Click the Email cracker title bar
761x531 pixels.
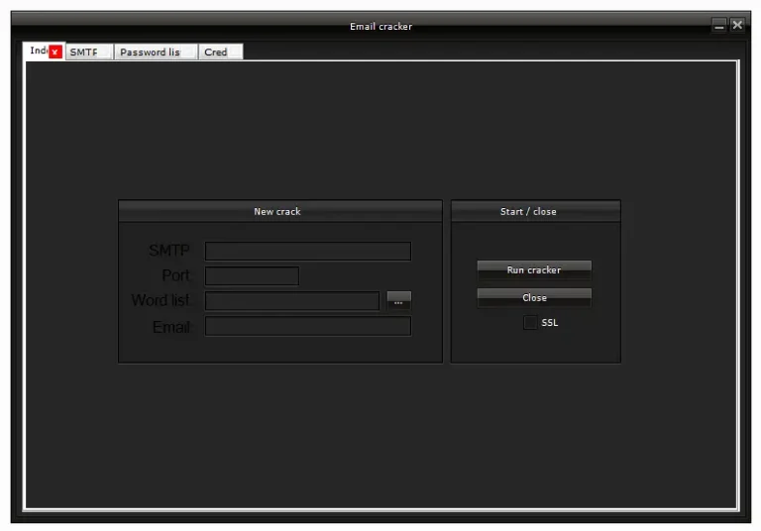380,26
